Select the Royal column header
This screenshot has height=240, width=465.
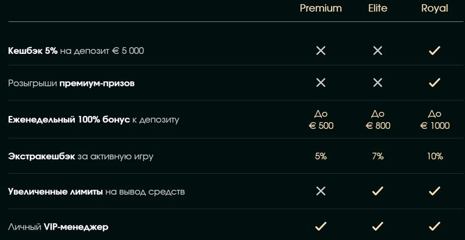pyautogui.click(x=434, y=8)
